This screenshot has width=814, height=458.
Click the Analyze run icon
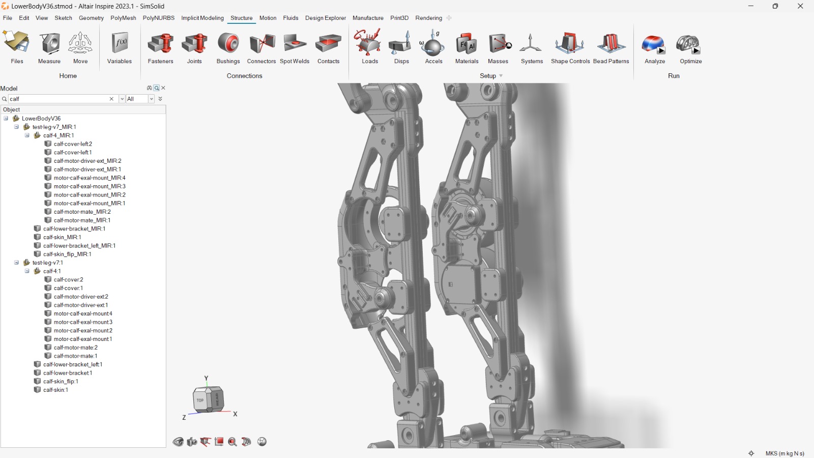coord(654,45)
